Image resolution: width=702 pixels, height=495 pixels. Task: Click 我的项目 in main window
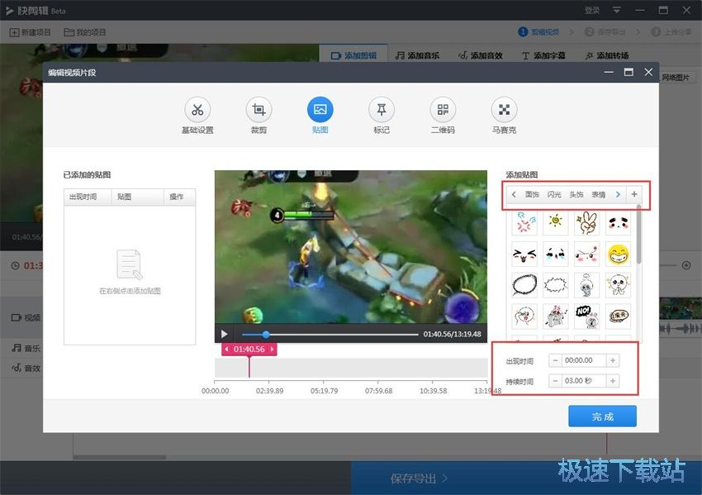click(x=84, y=32)
